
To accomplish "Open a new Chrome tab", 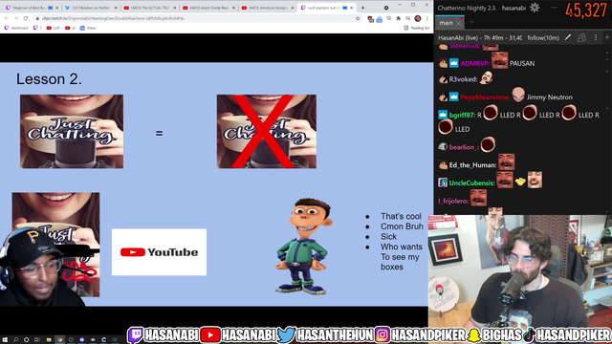I will coord(362,8).
